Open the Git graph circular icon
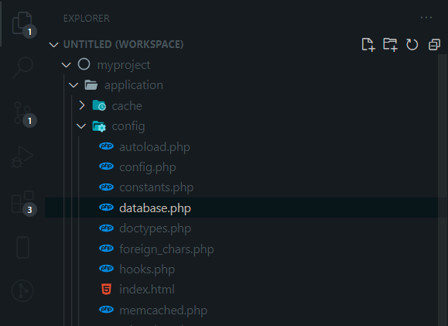 pos(22,291)
